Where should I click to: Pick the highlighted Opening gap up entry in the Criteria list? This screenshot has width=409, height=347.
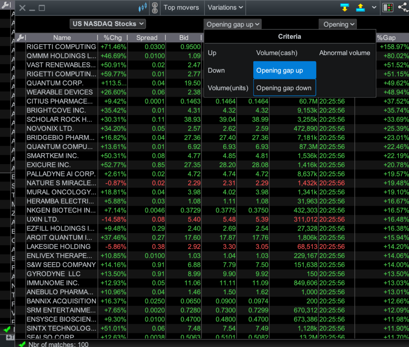point(284,70)
